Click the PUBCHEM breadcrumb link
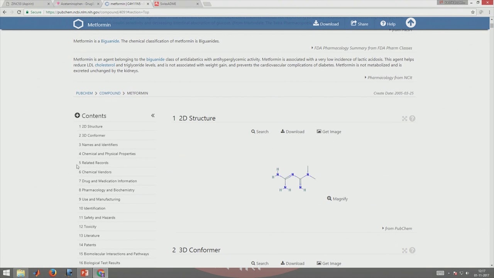Image resolution: width=494 pixels, height=278 pixels. tap(84, 93)
